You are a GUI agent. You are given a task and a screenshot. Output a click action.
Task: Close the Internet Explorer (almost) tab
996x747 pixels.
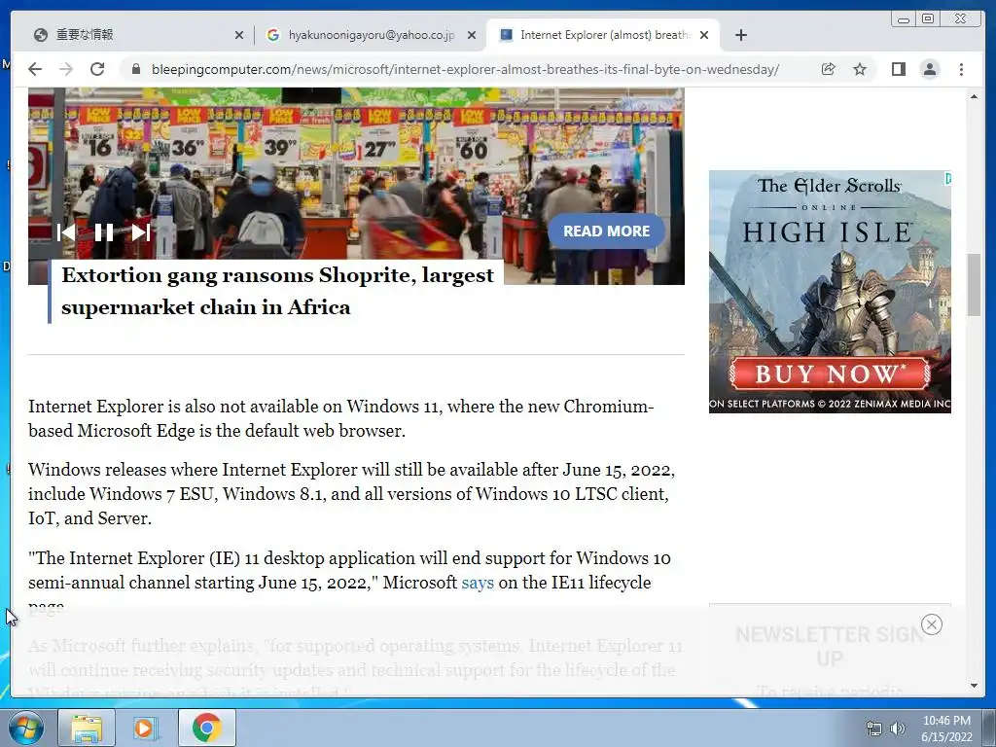pyautogui.click(x=704, y=36)
